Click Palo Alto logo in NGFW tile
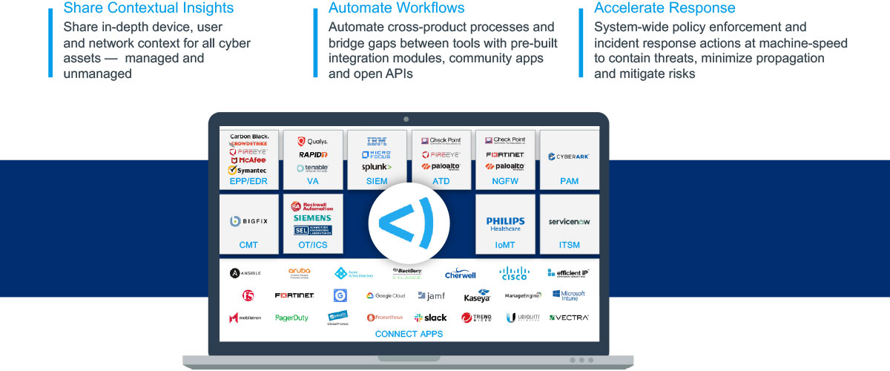 tap(505, 167)
